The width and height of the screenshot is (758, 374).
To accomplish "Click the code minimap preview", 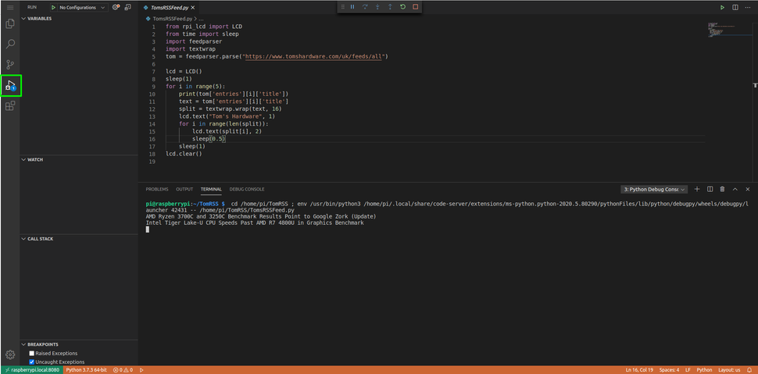I will click(x=717, y=29).
